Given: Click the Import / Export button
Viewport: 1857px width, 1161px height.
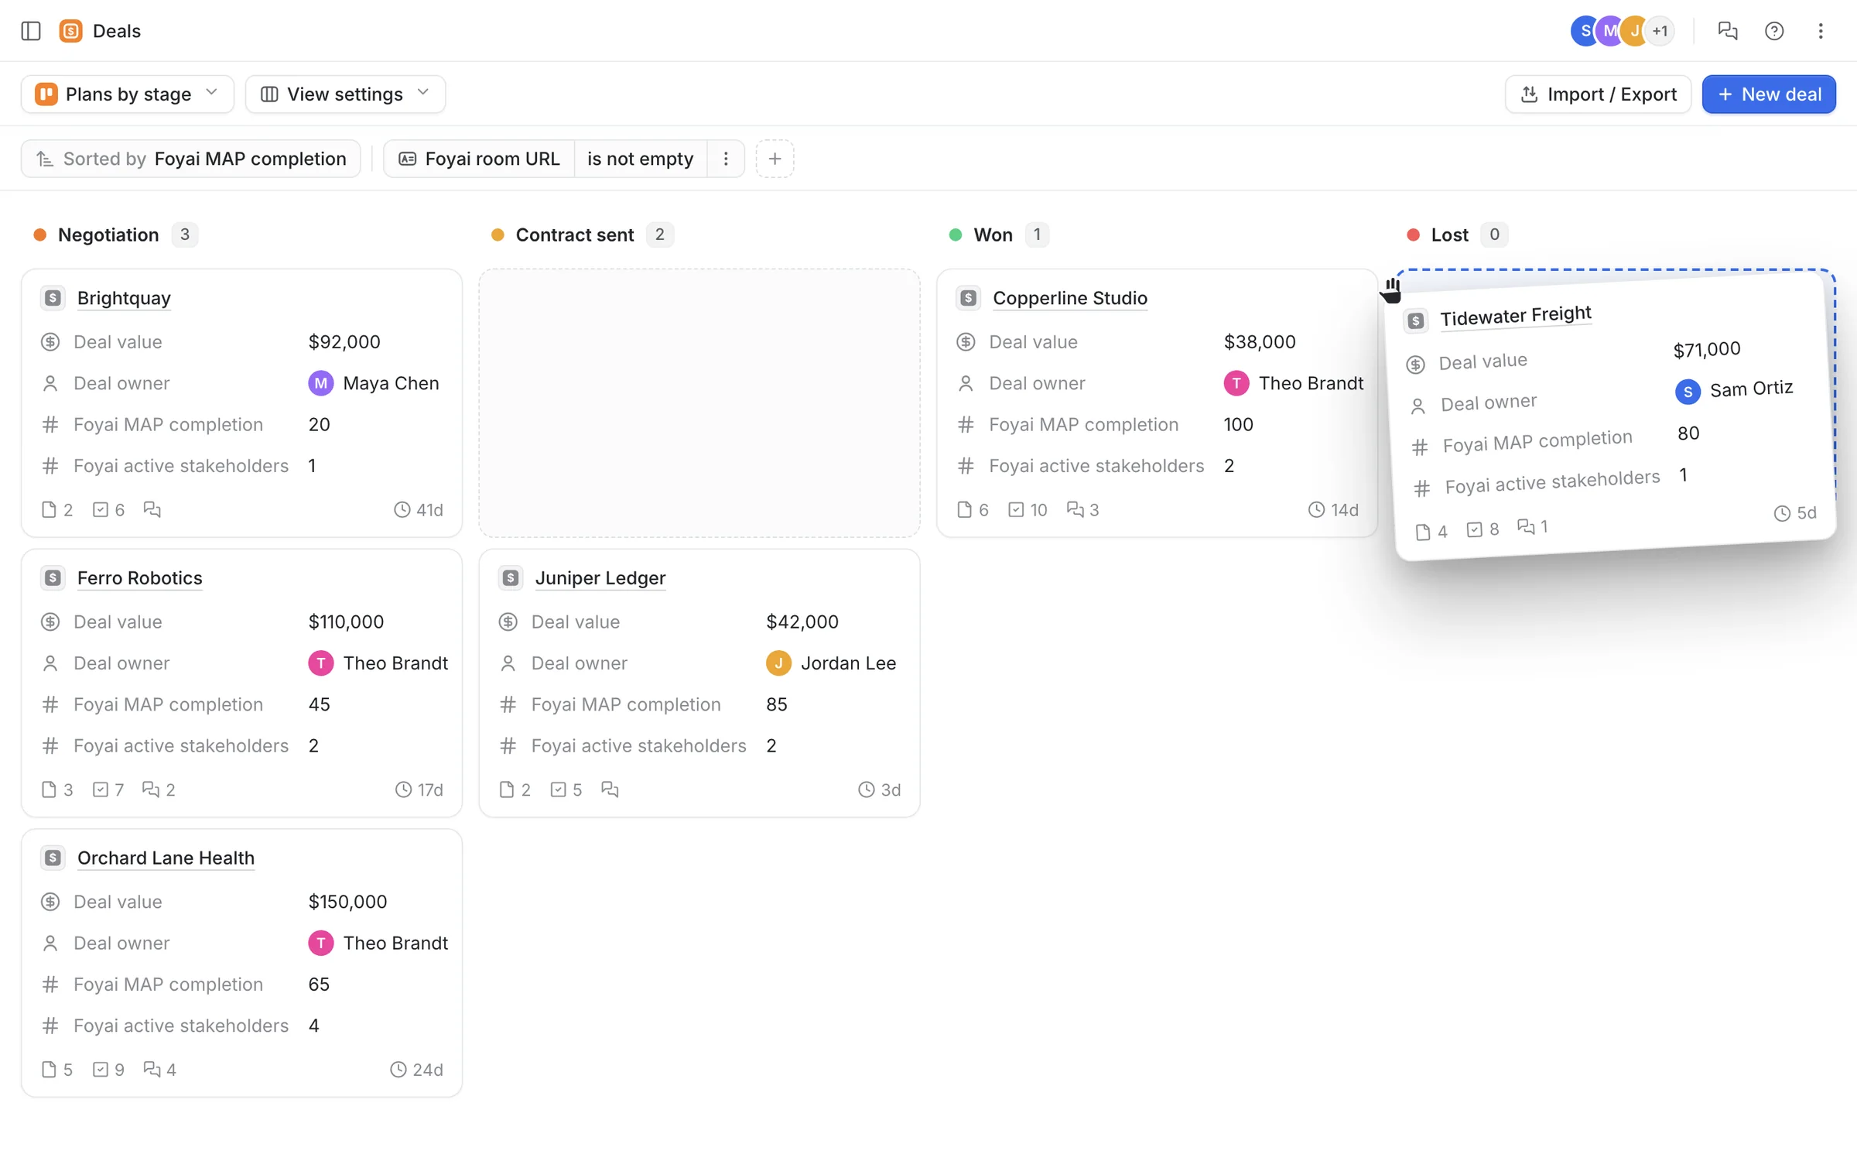Looking at the screenshot, I should (x=1598, y=94).
